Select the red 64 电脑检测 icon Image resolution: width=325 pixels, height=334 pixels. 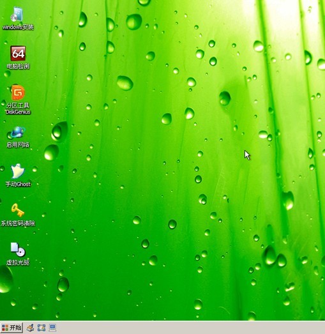tap(18, 53)
